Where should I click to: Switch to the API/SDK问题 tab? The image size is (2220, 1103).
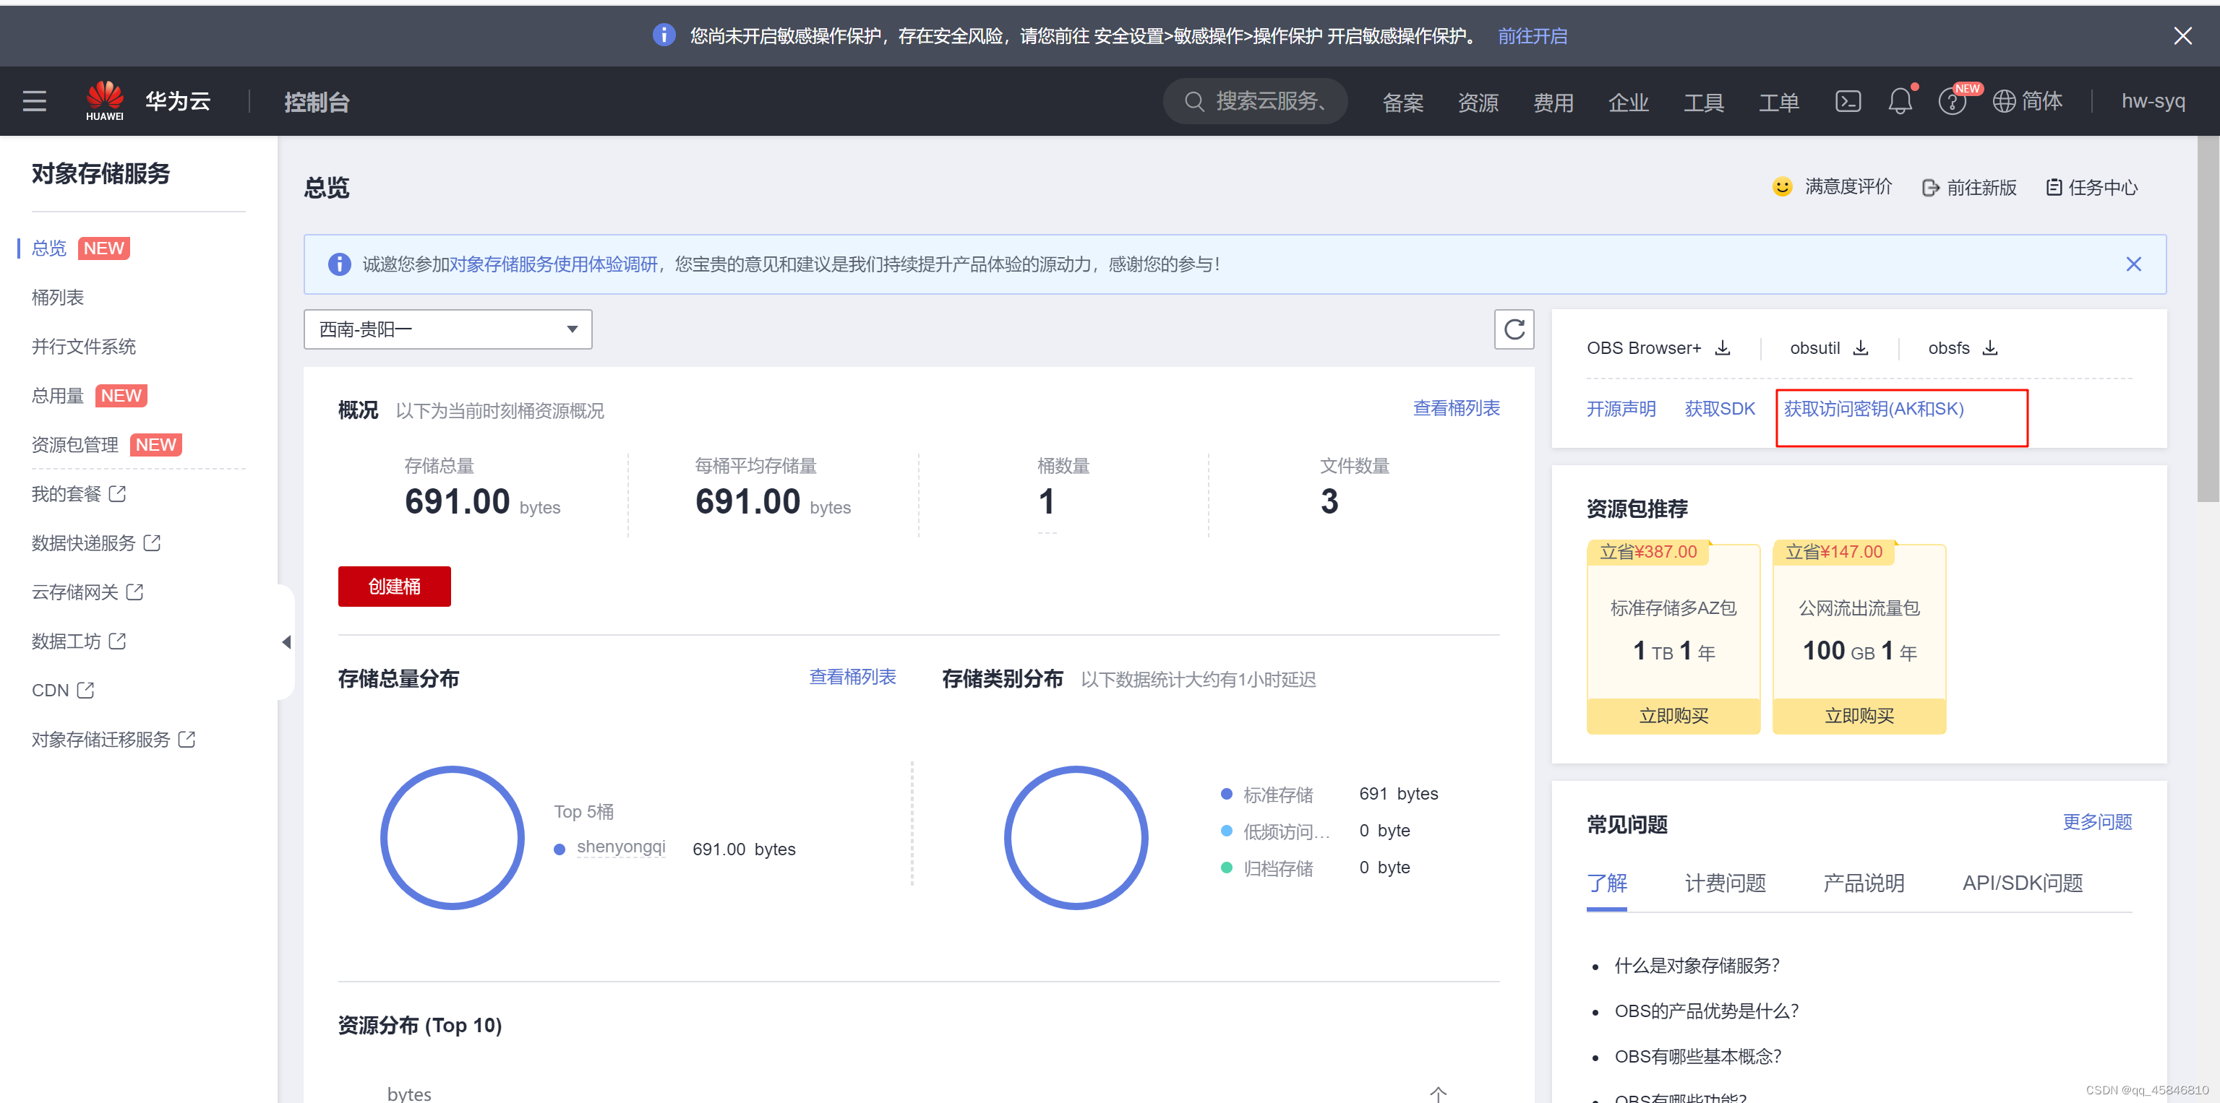click(x=2022, y=883)
